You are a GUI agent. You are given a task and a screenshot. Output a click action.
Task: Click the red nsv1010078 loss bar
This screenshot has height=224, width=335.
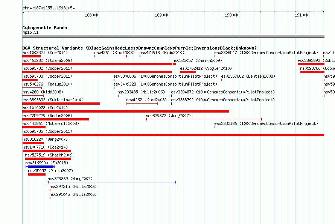coord(126,111)
